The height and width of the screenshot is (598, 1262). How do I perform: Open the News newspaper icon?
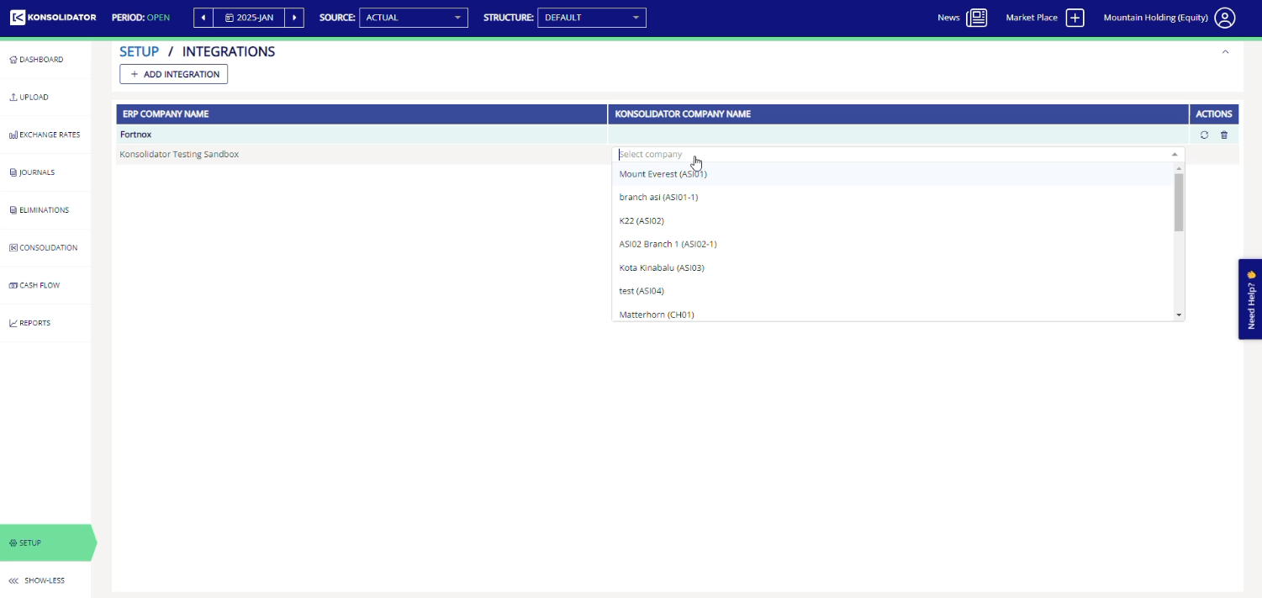[x=976, y=18]
